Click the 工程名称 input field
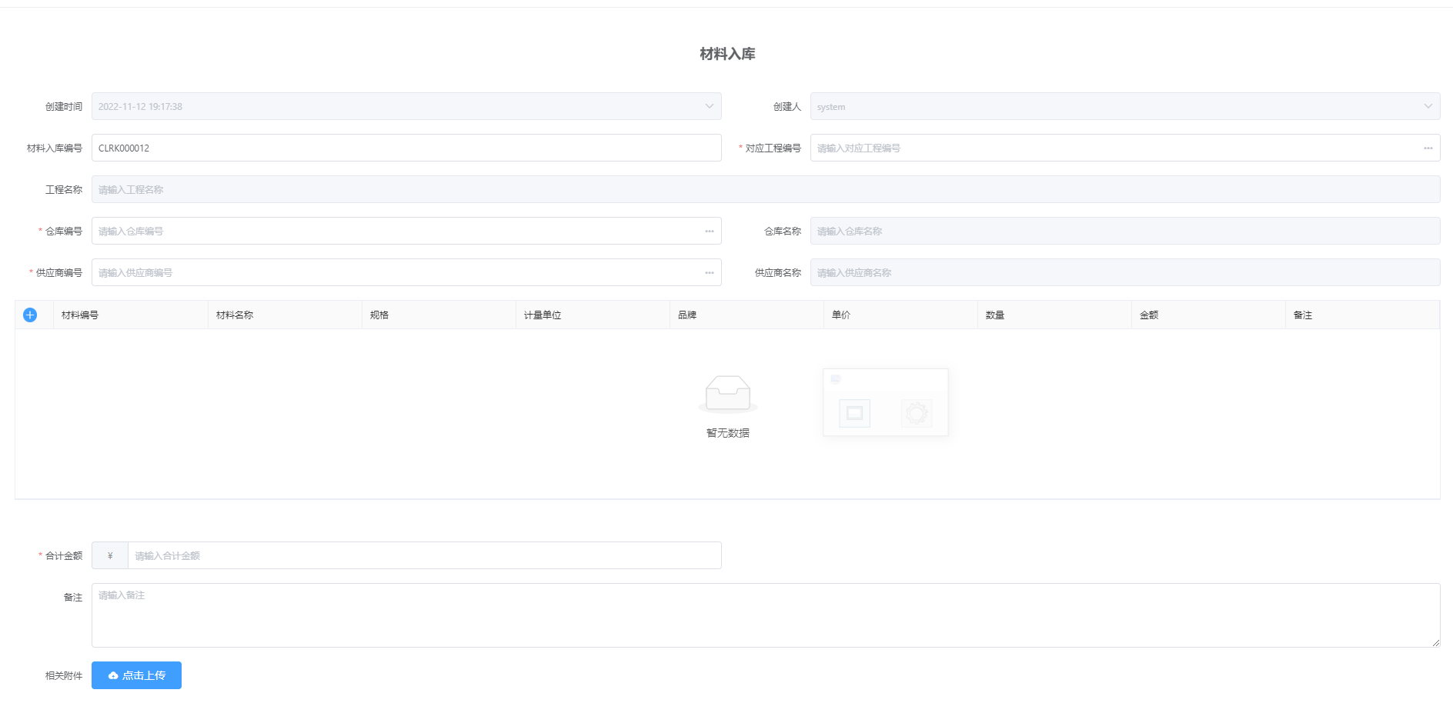The image size is (1453, 703). (766, 189)
